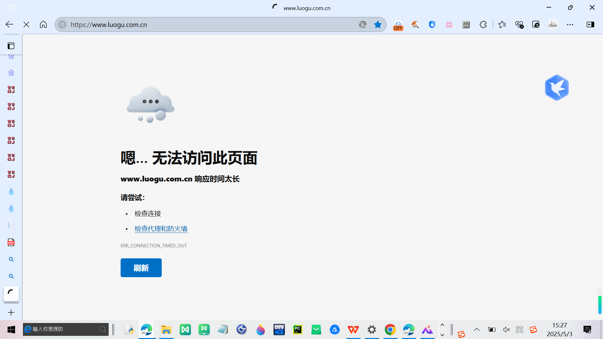This screenshot has height=339, width=603.
Task: Open the Extensions puzzle piece menu
Action: (483, 24)
